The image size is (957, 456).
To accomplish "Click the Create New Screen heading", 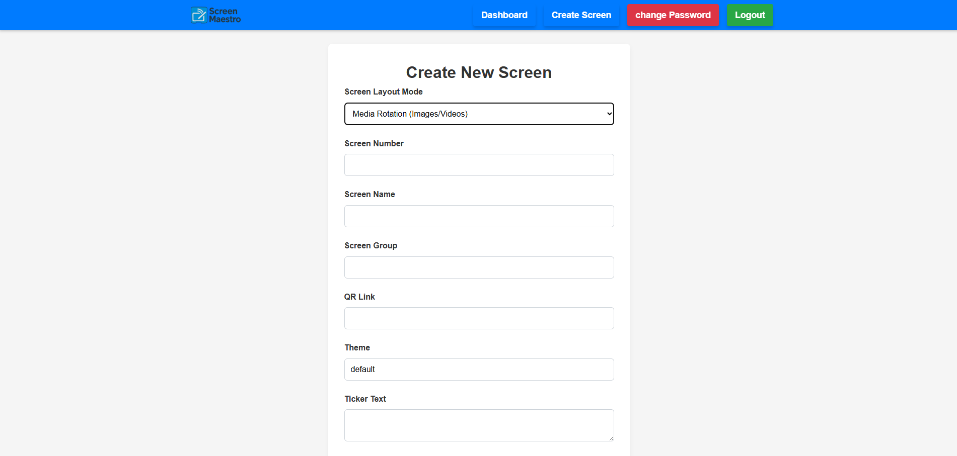I will (479, 72).
